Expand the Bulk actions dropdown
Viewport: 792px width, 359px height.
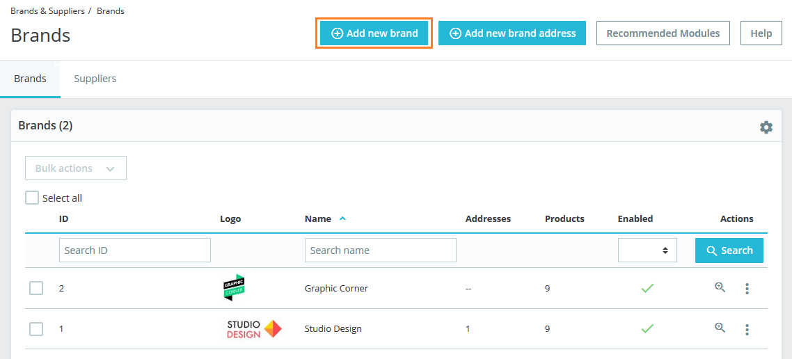(x=76, y=168)
